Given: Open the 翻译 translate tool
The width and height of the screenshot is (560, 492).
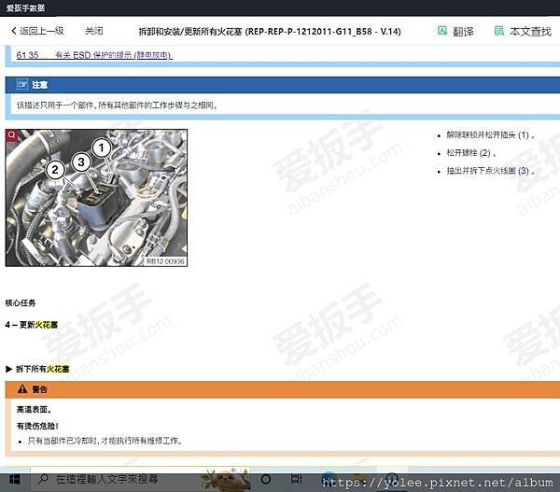Looking at the screenshot, I should [455, 32].
